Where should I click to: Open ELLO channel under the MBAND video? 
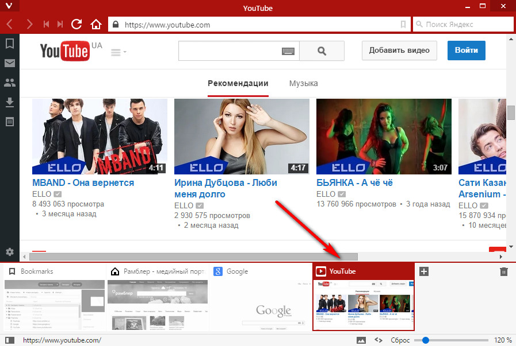coord(42,194)
